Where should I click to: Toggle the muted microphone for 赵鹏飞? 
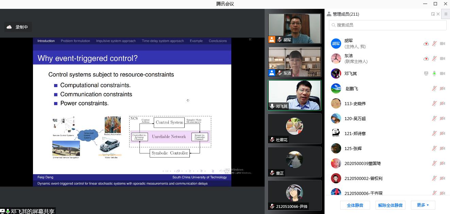434,88
